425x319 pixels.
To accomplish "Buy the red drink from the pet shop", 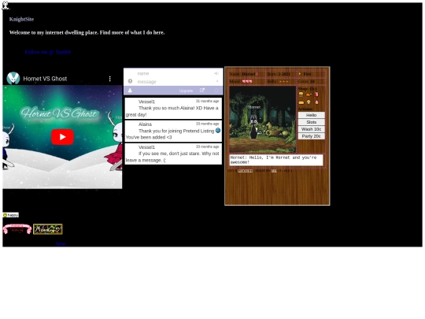I will tap(316, 95).
